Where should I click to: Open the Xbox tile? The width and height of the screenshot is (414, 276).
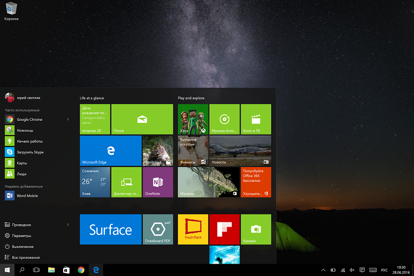tap(193, 119)
